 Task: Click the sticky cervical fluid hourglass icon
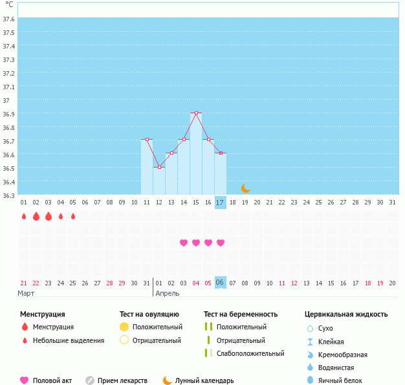(x=310, y=342)
